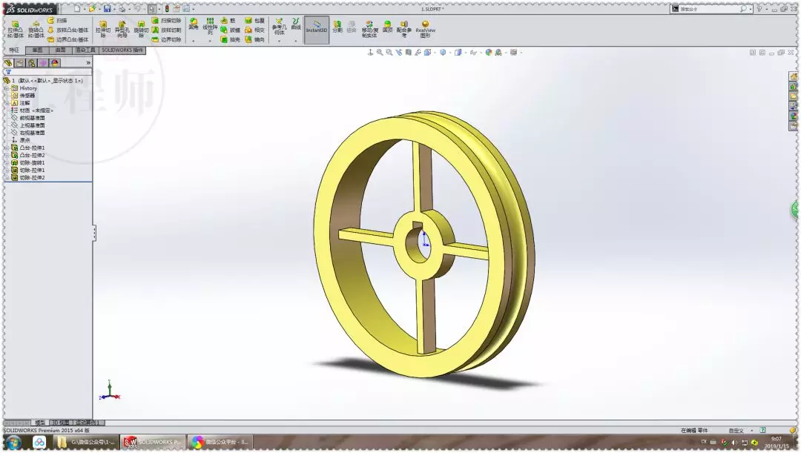Open Edit Appearance color-ball in view toolbar
801x453 pixels.
pos(488,52)
